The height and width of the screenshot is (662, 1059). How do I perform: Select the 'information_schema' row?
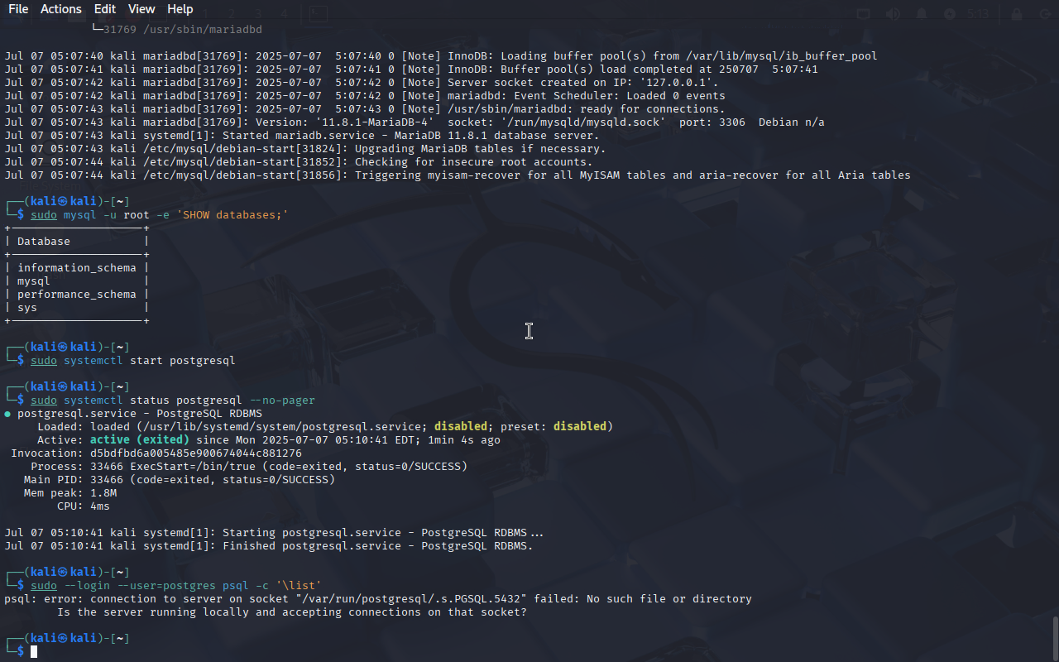77,268
